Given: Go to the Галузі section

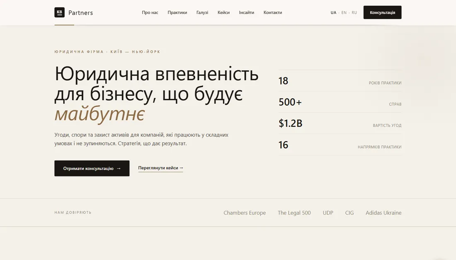Looking at the screenshot, I should point(202,12).
